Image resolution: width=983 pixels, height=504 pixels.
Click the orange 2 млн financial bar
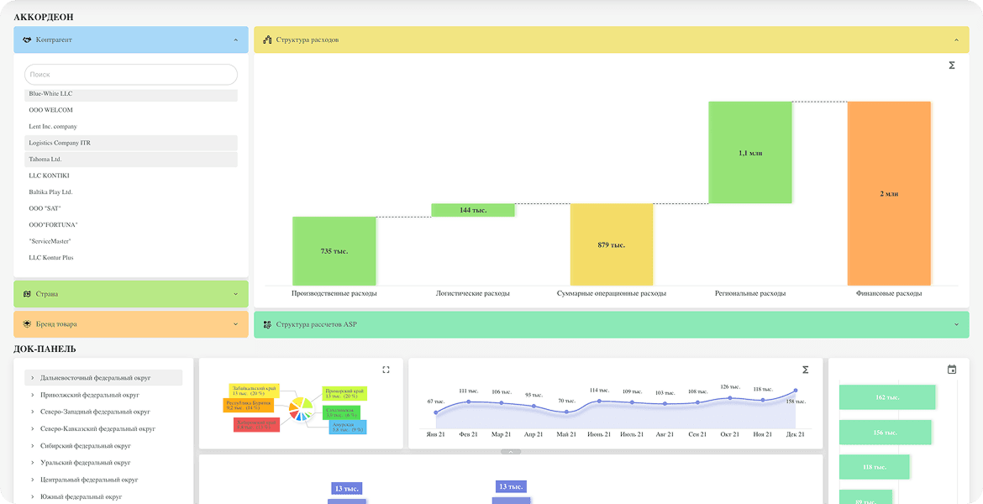pyautogui.click(x=889, y=194)
